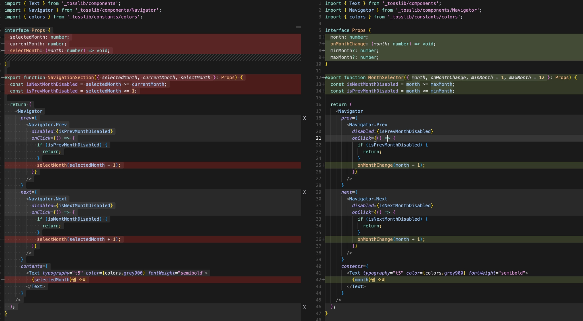Click the Navigator import path on right
Screen dimensions: 583x321
pos(437,10)
